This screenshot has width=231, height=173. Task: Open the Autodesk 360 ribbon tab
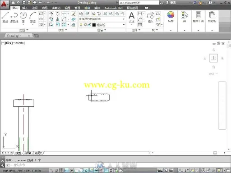pyautogui.click(x=113, y=8)
